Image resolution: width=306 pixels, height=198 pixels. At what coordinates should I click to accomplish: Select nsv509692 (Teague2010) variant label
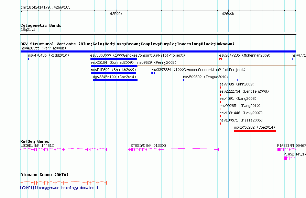coord(206,77)
